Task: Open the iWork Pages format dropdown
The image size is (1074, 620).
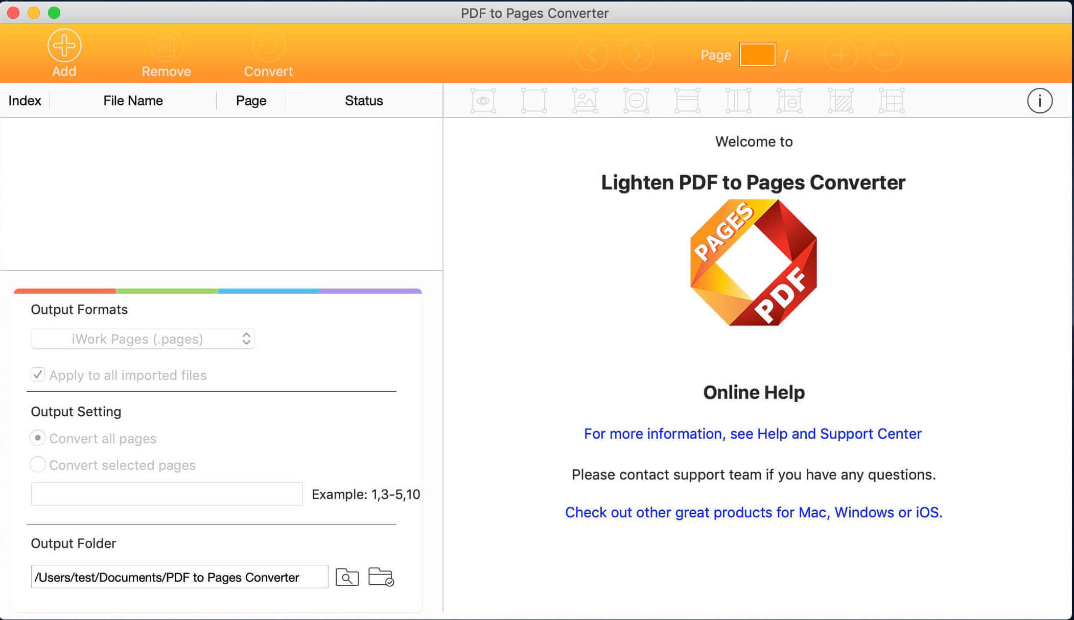Action: point(143,339)
